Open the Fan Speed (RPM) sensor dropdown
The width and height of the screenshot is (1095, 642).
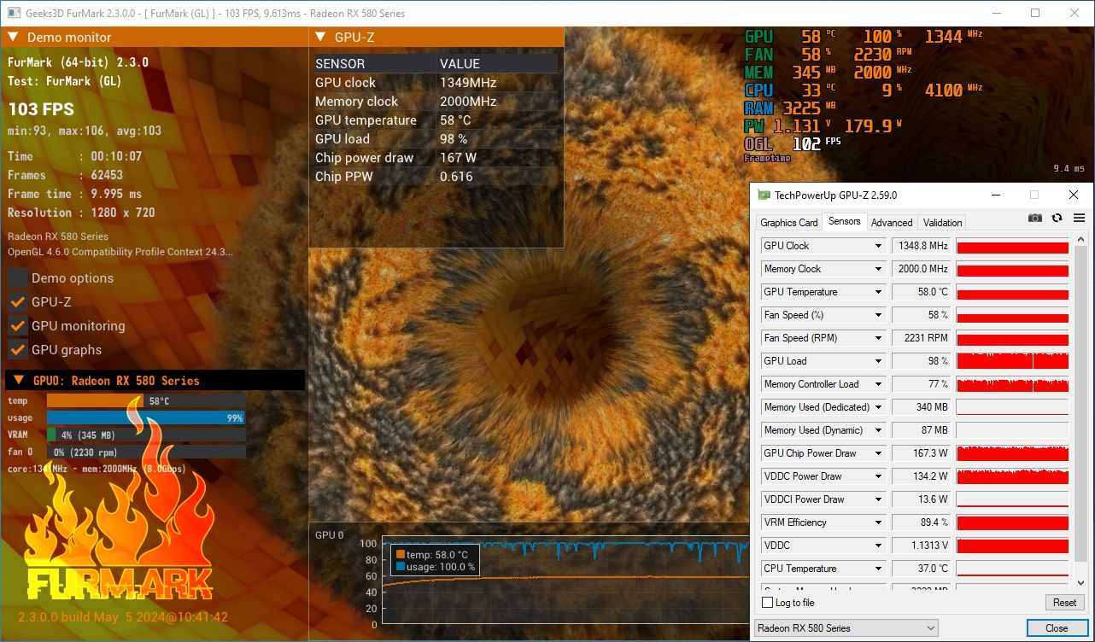[878, 338]
